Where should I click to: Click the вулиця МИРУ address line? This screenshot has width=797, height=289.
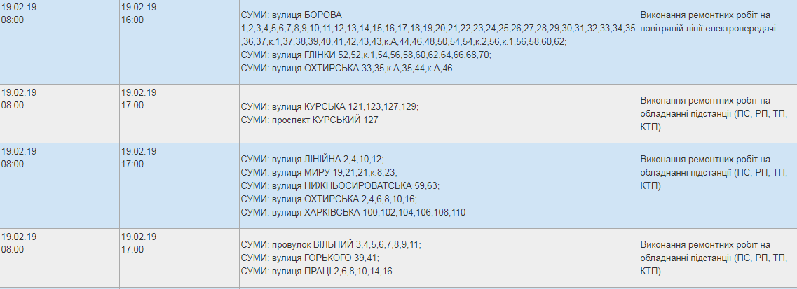319,172
